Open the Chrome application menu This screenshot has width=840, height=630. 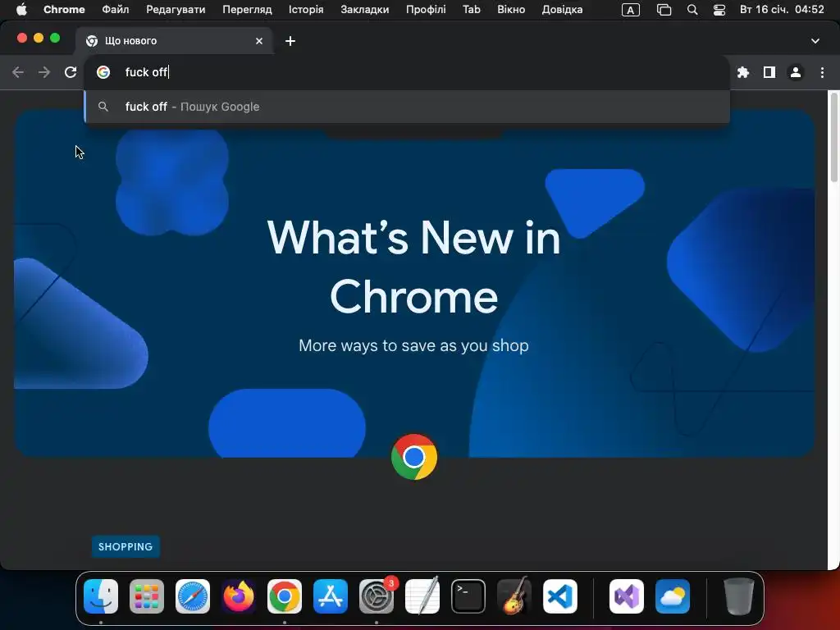[64, 10]
